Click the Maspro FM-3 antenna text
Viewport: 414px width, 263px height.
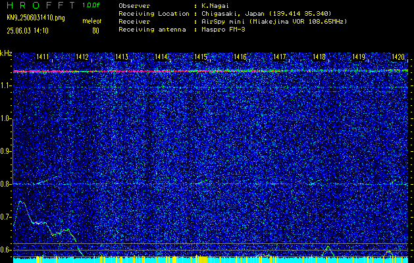(223, 30)
